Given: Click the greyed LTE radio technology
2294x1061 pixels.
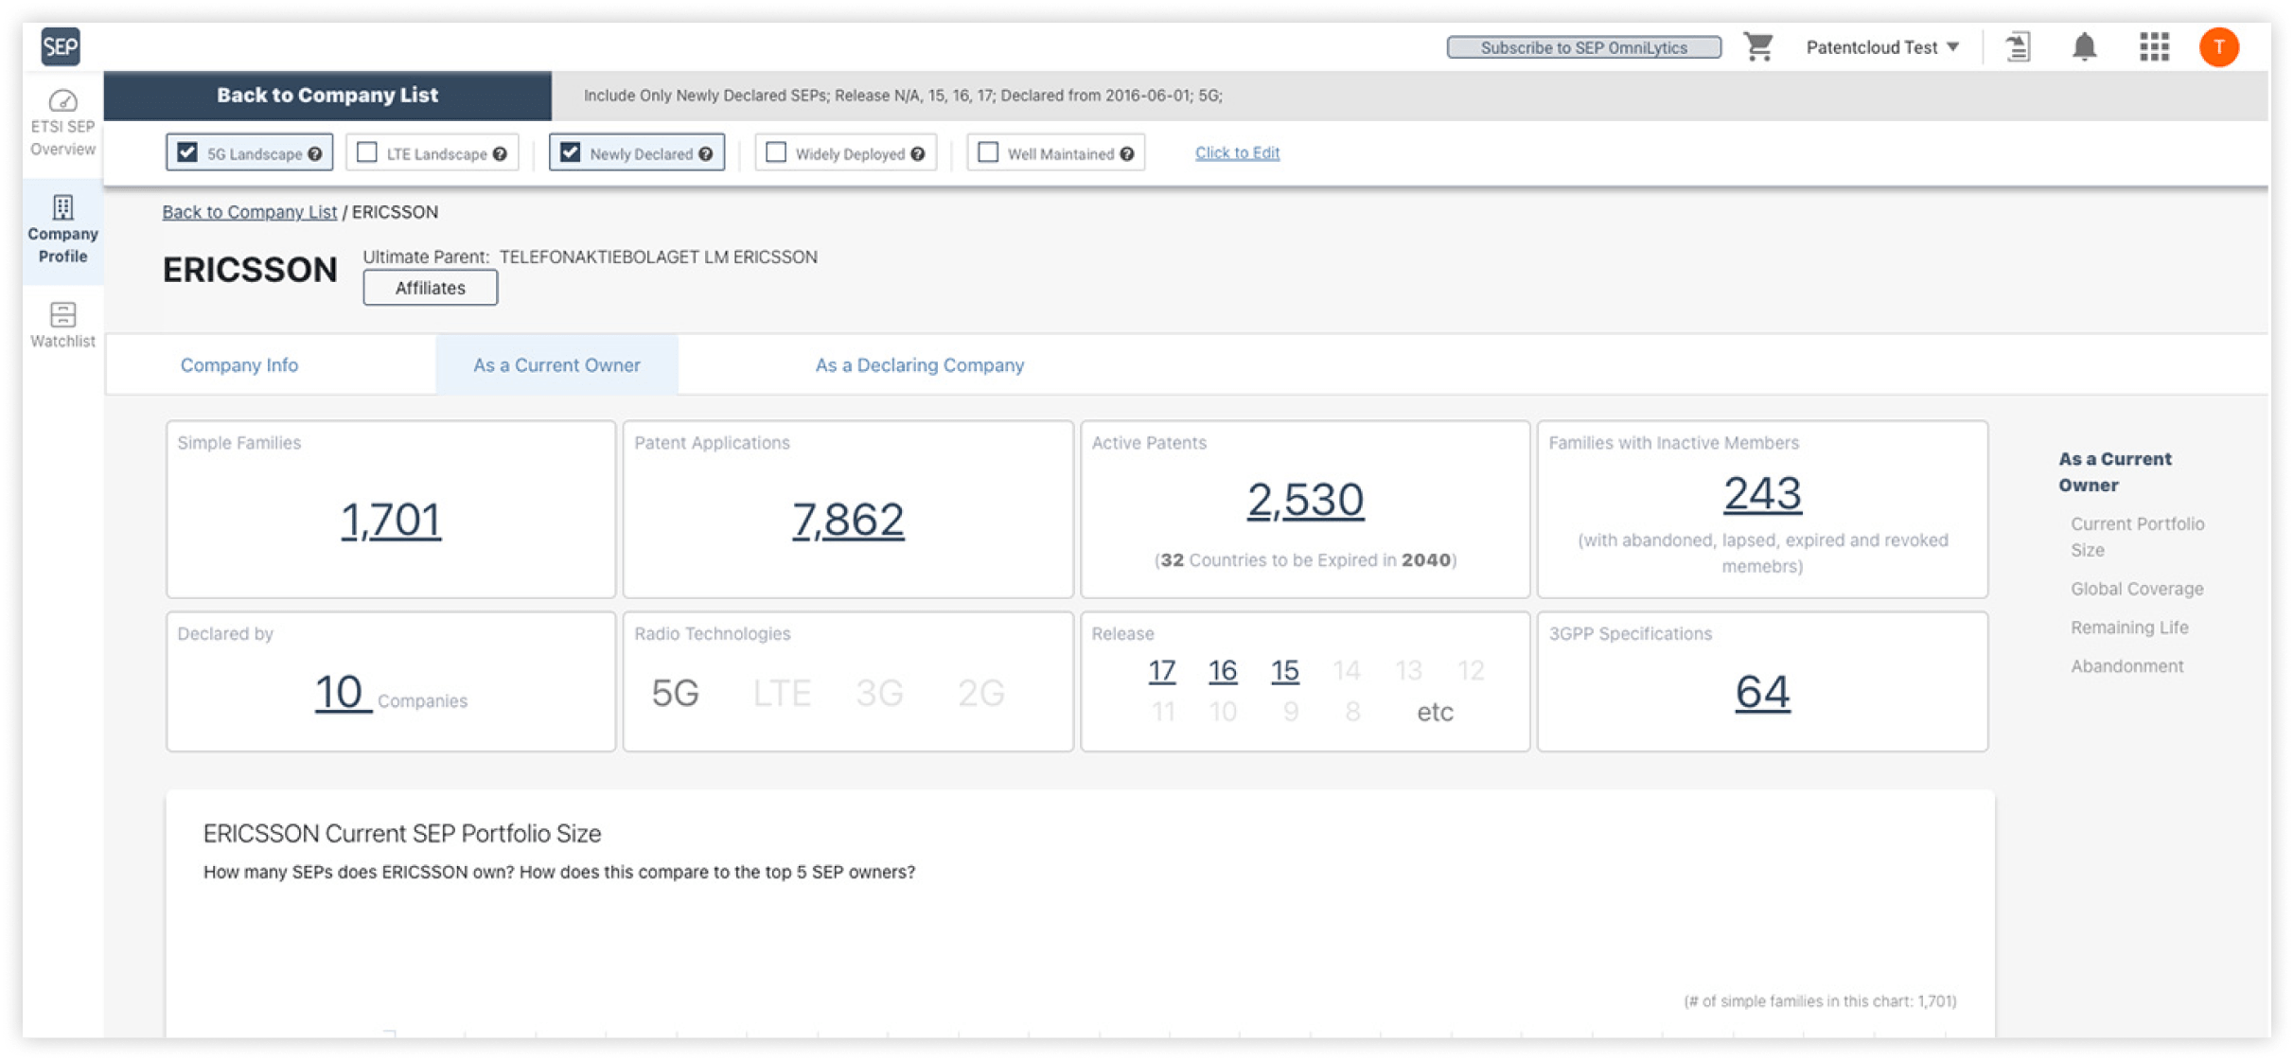Looking at the screenshot, I should tap(782, 694).
